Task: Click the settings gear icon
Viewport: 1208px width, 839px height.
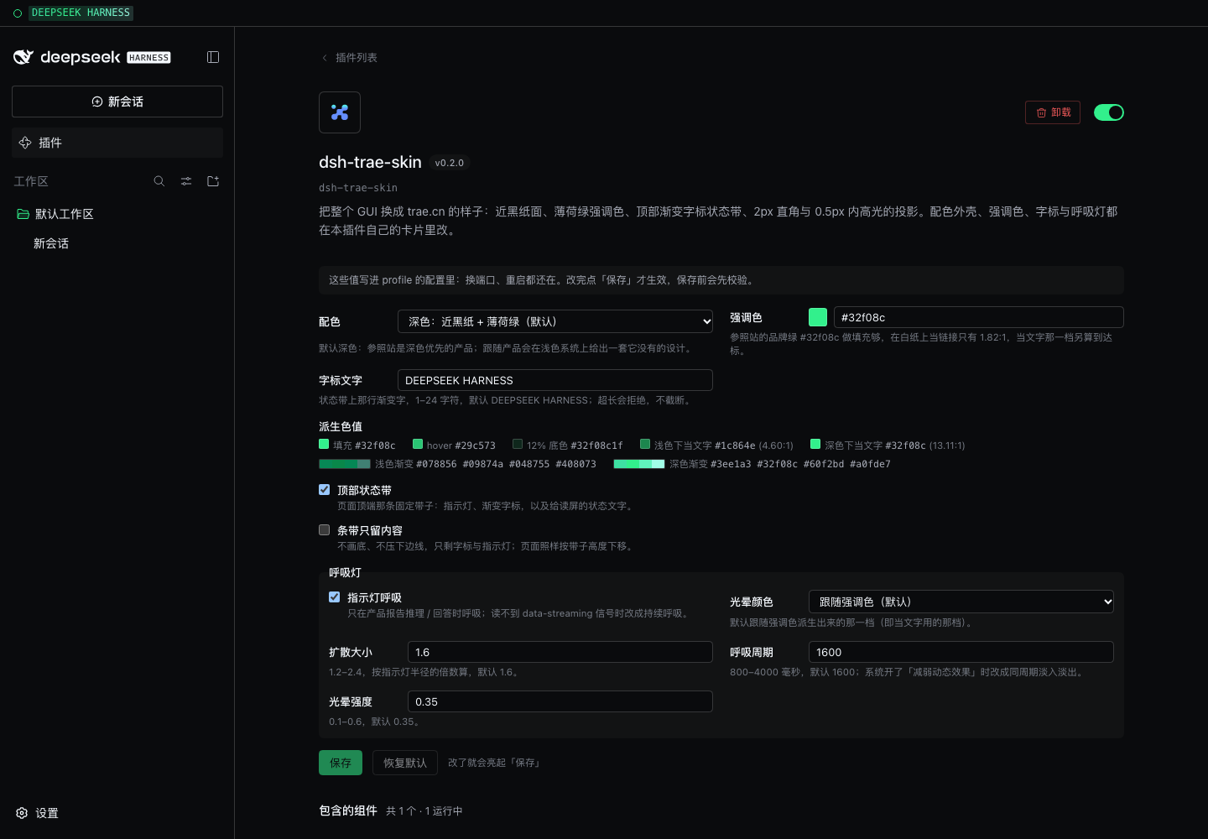Action: coord(22,813)
